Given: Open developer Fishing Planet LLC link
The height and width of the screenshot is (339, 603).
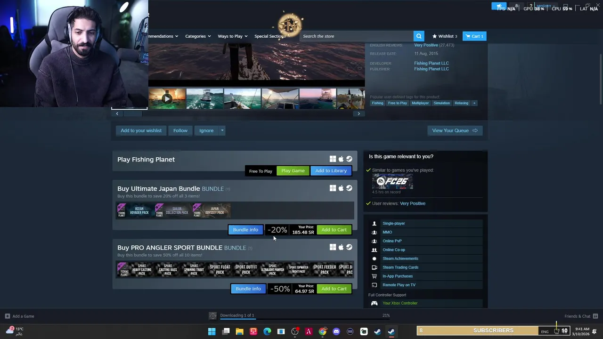Looking at the screenshot, I should point(432,63).
